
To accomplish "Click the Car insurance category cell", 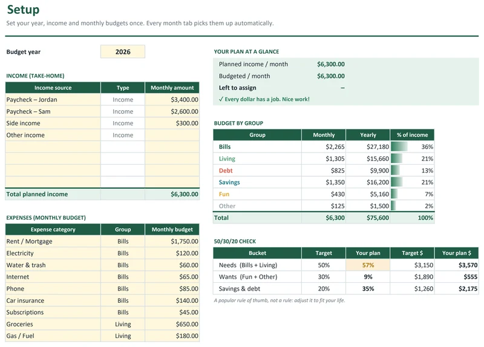I will (53, 300).
